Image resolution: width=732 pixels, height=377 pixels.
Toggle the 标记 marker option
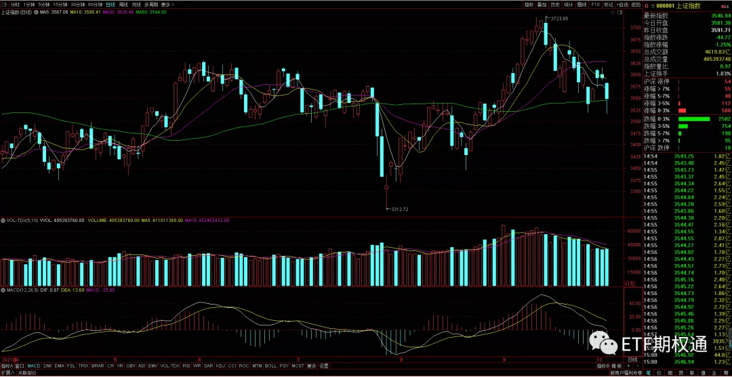pos(609,4)
